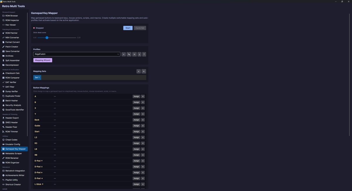
Task: Clear the D-Pad ↑ mapping
Action: 143,161
